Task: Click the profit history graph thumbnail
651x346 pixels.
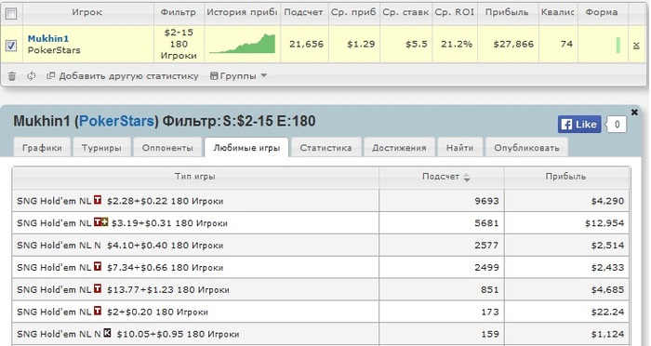Action: (x=242, y=44)
